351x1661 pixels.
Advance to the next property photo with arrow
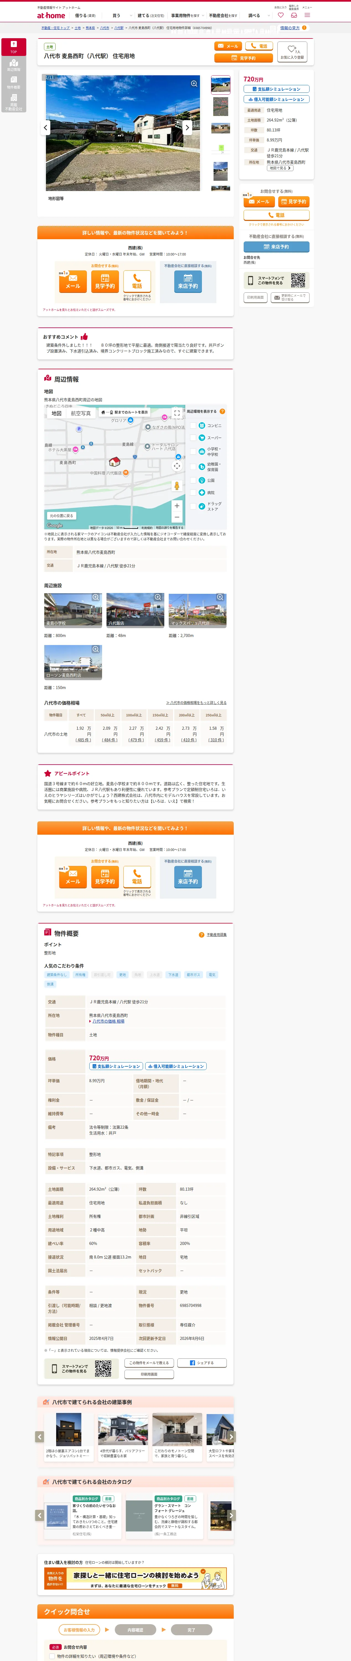pos(188,128)
